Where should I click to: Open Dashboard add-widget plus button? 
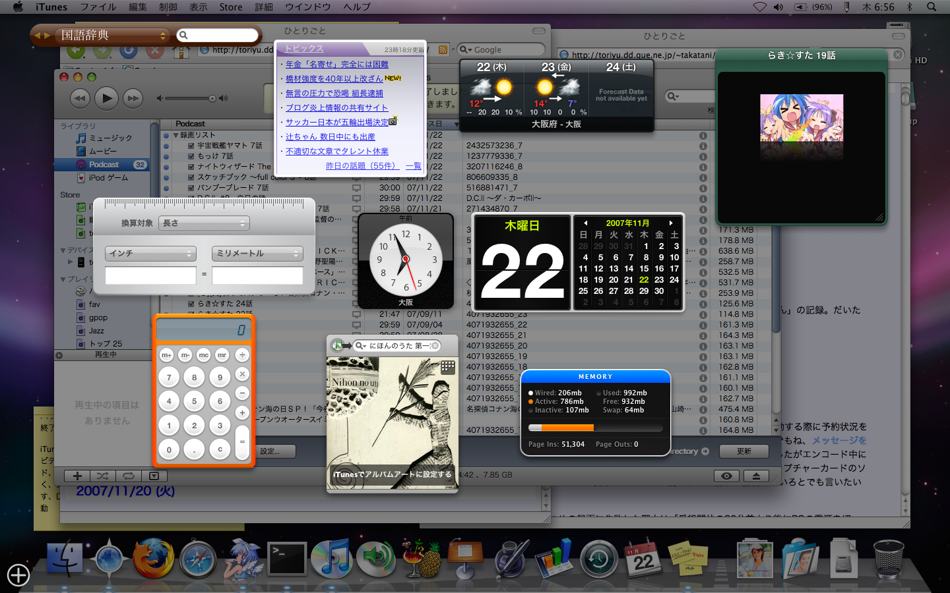pos(18,575)
